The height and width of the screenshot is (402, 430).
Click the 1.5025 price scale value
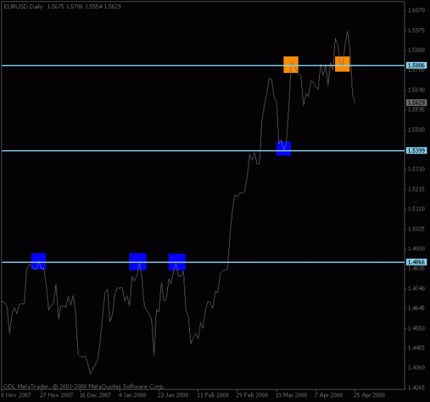(416, 229)
